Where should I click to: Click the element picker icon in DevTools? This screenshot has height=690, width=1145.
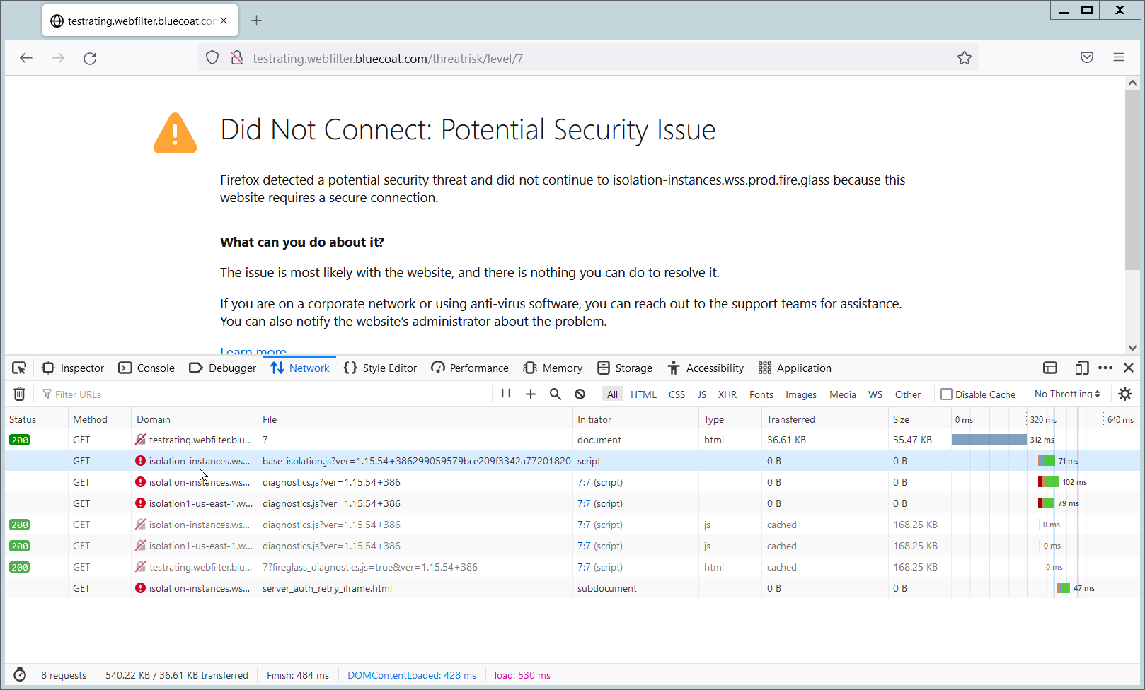19,368
